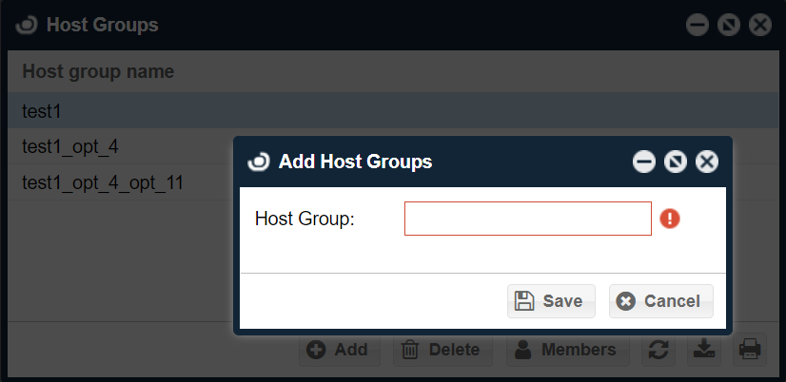Select the test1 host group row
This screenshot has height=382, width=786.
114,111
